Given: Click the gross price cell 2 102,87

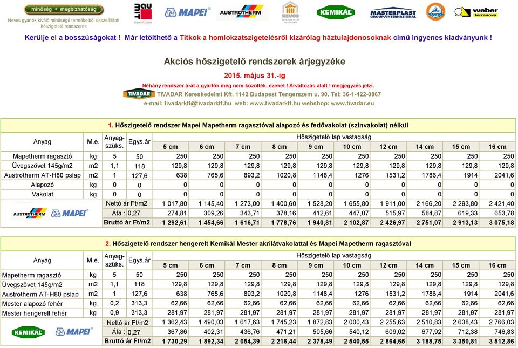Looking at the screenshot, I should 352,223.
